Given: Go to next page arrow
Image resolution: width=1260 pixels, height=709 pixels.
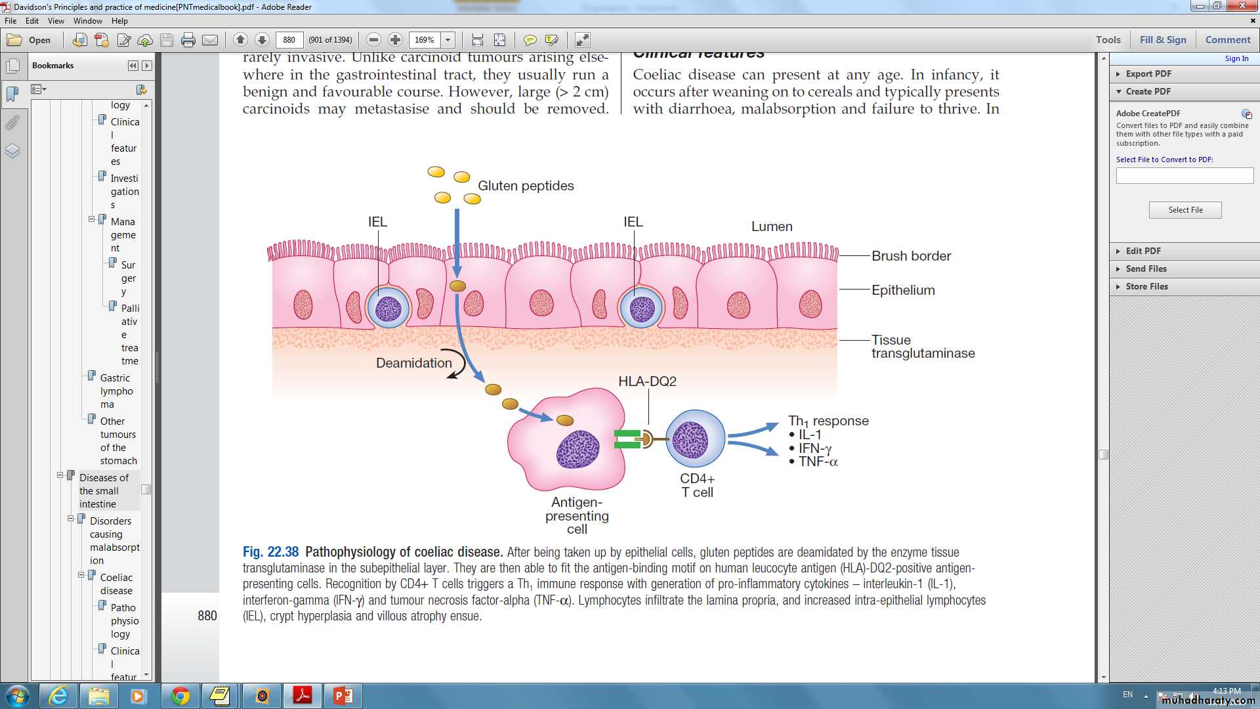Looking at the screenshot, I should click(x=262, y=40).
